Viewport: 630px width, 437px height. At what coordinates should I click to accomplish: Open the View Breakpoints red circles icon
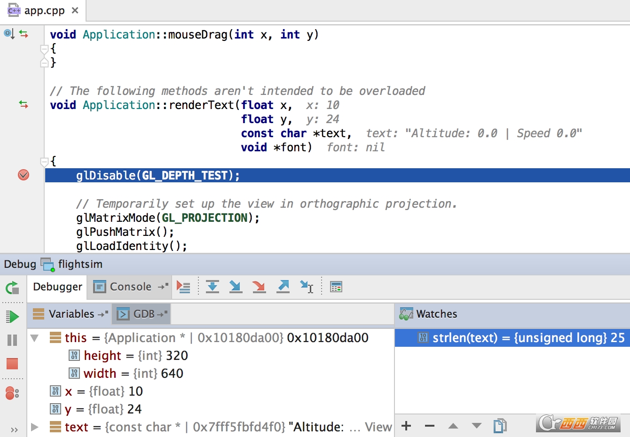pyautogui.click(x=12, y=393)
